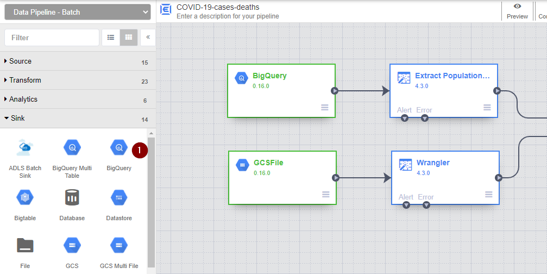Add the GCS Multi File sink
The image size is (547, 274).
(119, 253)
